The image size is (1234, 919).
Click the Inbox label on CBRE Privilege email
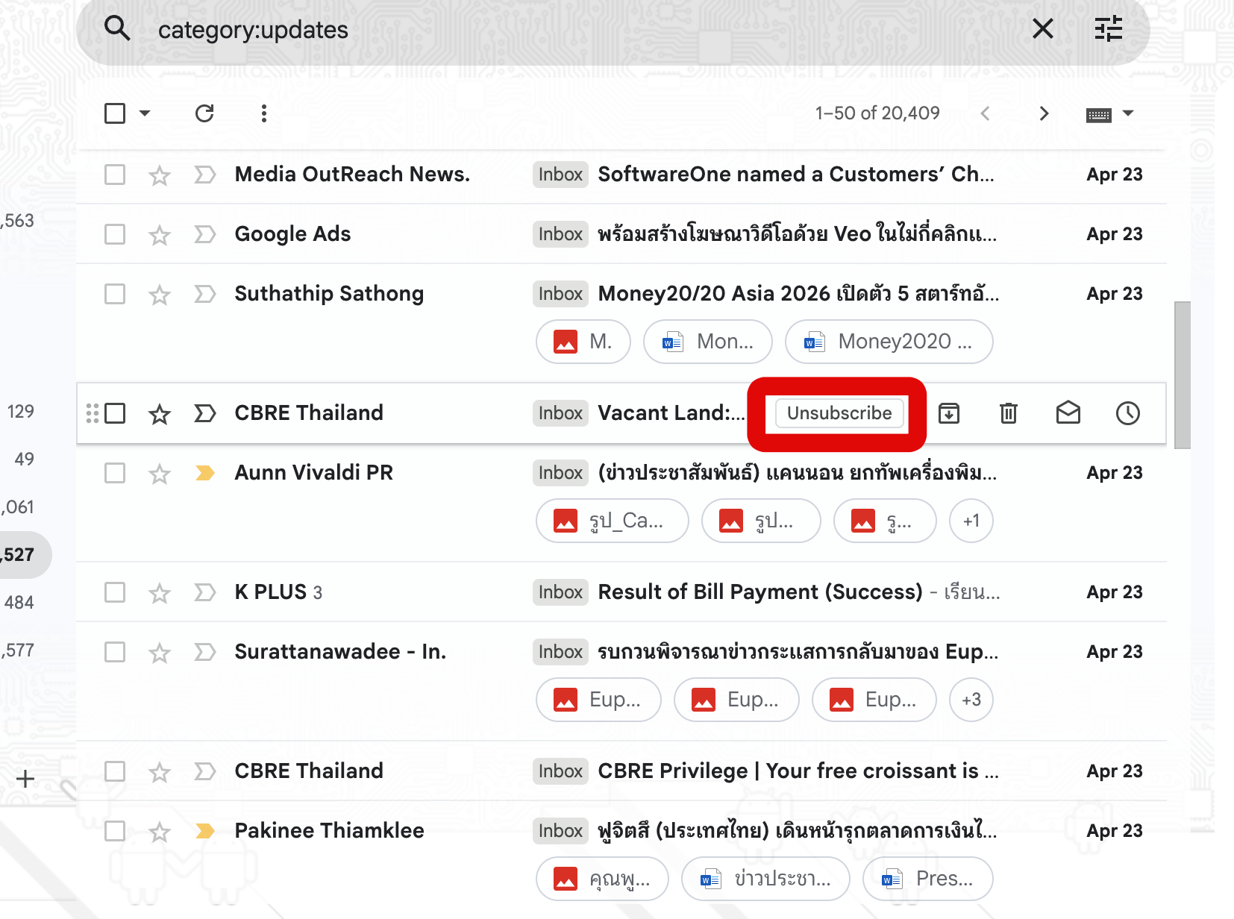click(x=560, y=771)
